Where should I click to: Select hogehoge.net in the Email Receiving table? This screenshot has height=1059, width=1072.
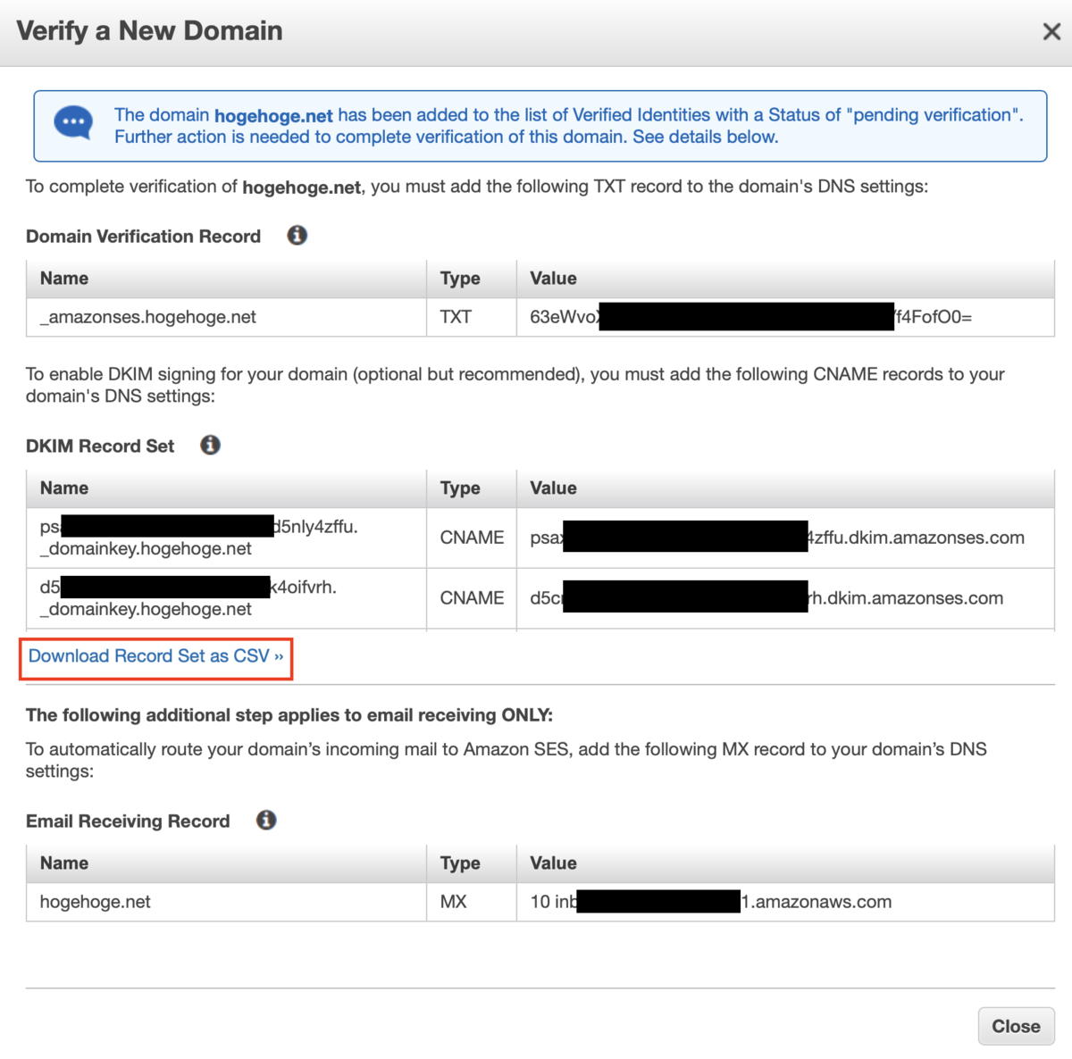[226, 902]
